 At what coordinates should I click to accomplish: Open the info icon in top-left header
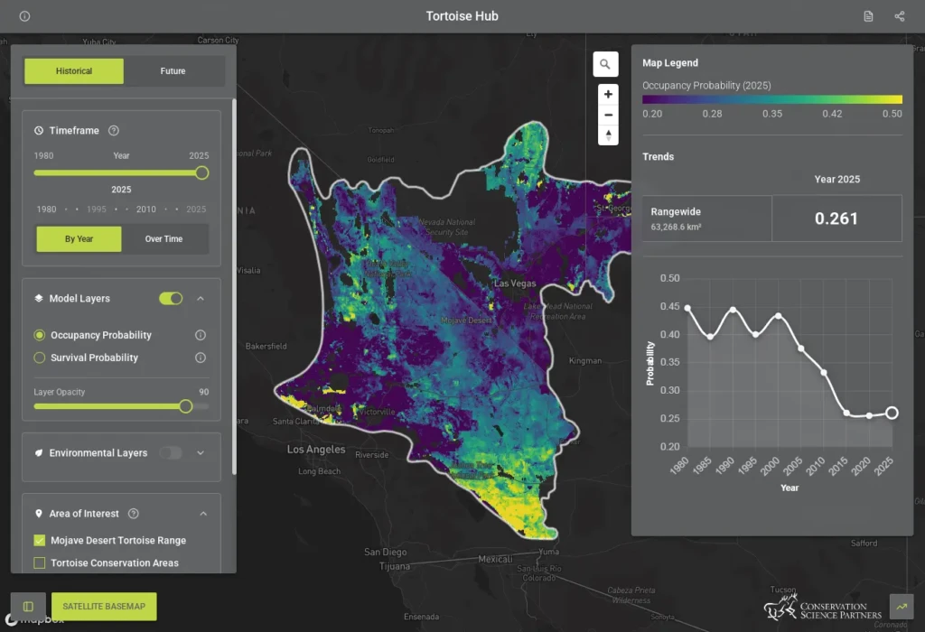pos(24,16)
